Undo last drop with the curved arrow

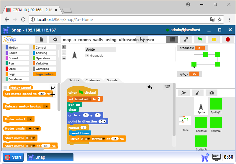150,87
